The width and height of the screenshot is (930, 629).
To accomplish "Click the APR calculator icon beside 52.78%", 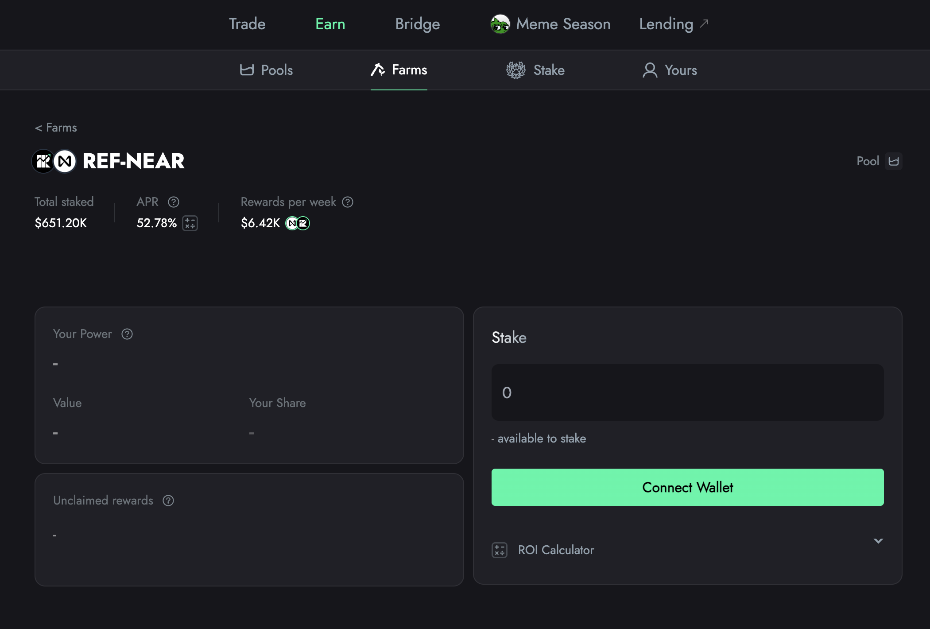I will point(190,223).
